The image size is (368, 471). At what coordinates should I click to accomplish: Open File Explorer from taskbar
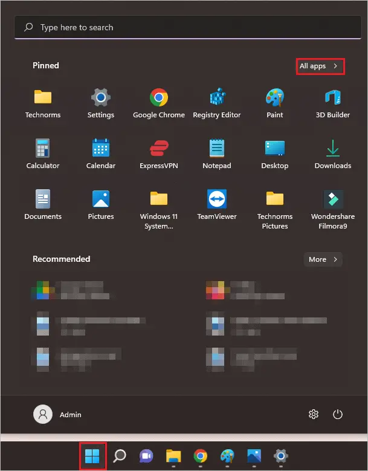click(173, 456)
